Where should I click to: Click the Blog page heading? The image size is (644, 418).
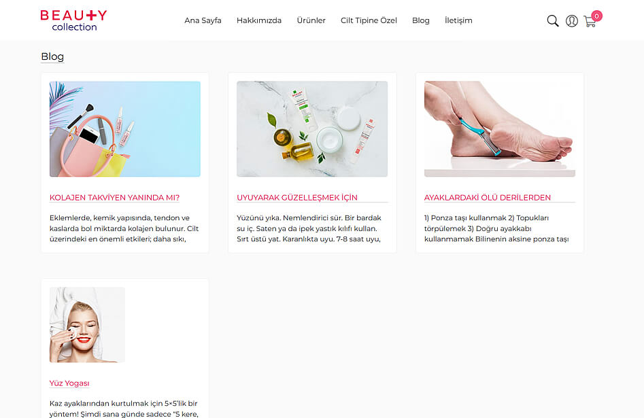click(52, 56)
